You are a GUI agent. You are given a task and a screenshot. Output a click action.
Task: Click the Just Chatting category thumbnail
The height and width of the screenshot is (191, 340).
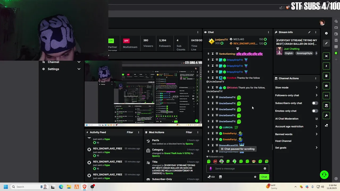coord(279,51)
